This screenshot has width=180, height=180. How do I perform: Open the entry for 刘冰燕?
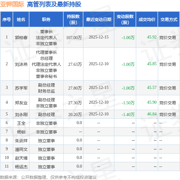[21, 64]
